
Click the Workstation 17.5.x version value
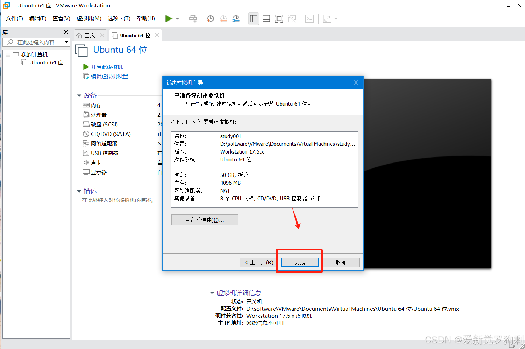pos(242,152)
